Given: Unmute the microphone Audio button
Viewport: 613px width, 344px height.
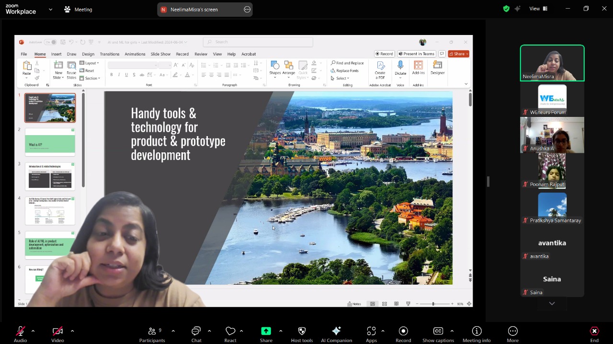Looking at the screenshot, I should [20, 334].
